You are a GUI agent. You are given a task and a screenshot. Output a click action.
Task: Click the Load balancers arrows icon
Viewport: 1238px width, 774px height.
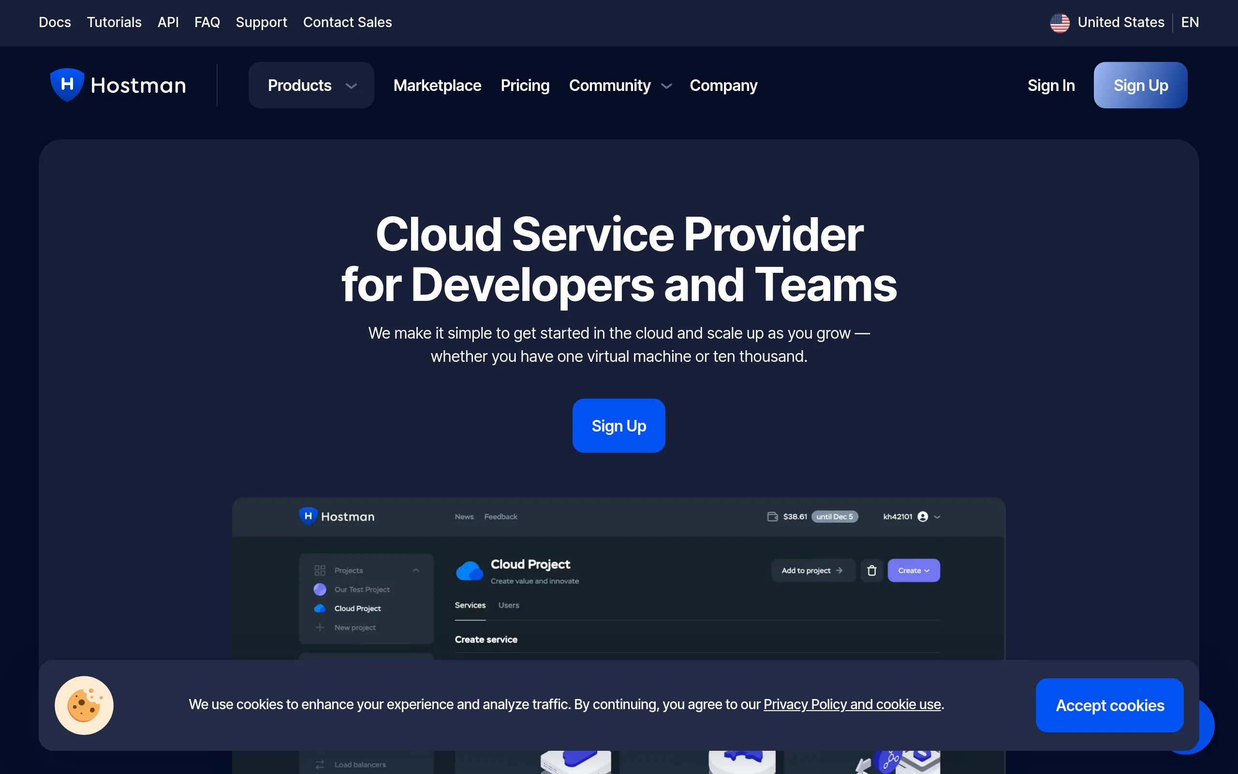click(320, 764)
